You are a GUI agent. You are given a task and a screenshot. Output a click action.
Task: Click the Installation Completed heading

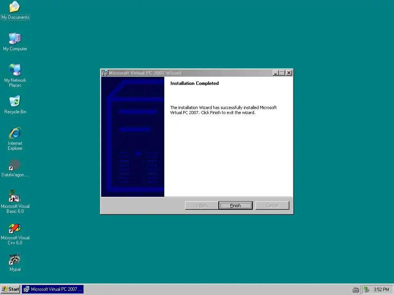click(194, 83)
